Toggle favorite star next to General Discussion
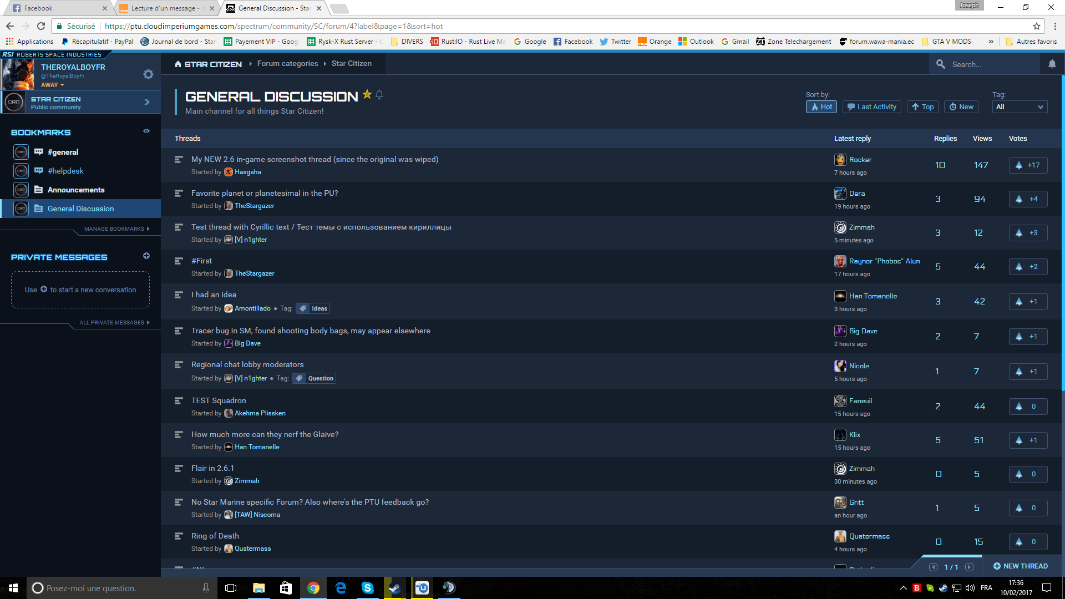 [367, 94]
